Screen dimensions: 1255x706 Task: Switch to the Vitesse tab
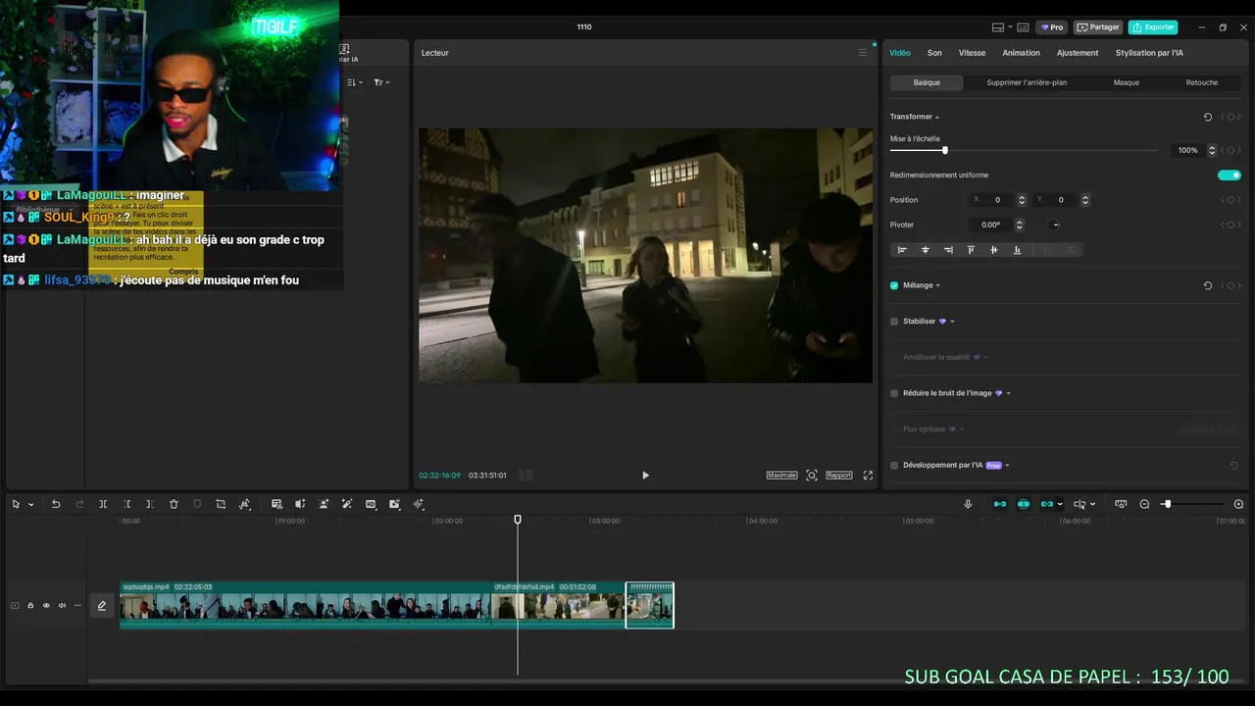coord(972,53)
